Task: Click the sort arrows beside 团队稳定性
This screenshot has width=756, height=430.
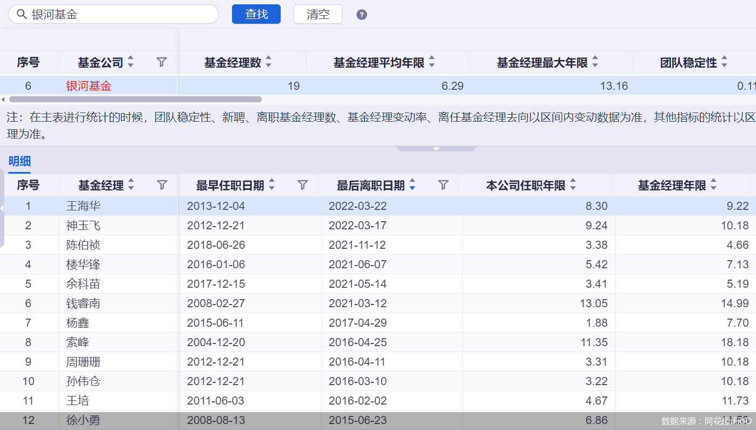Action: point(725,62)
